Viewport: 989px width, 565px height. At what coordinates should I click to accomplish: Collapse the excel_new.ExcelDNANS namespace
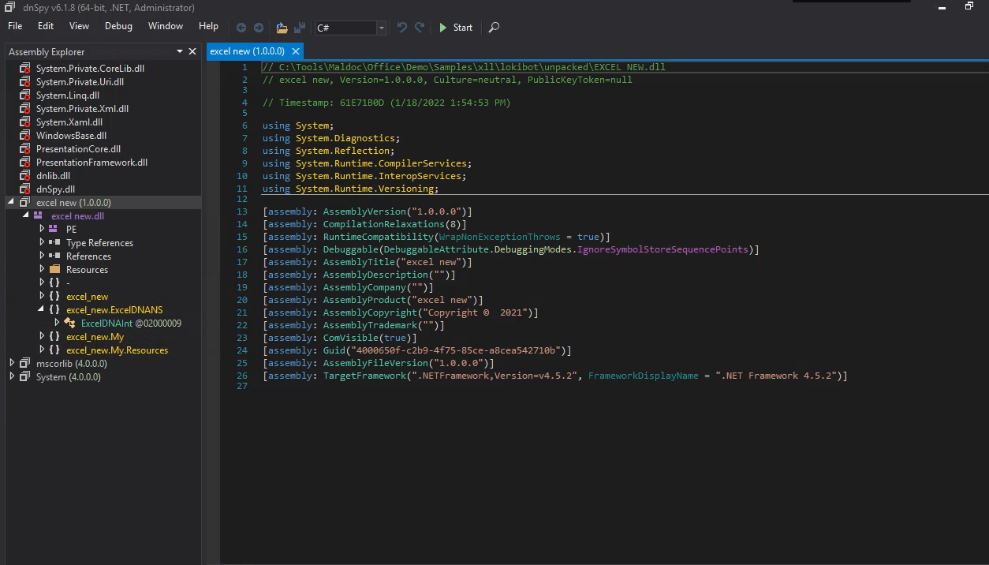point(42,310)
